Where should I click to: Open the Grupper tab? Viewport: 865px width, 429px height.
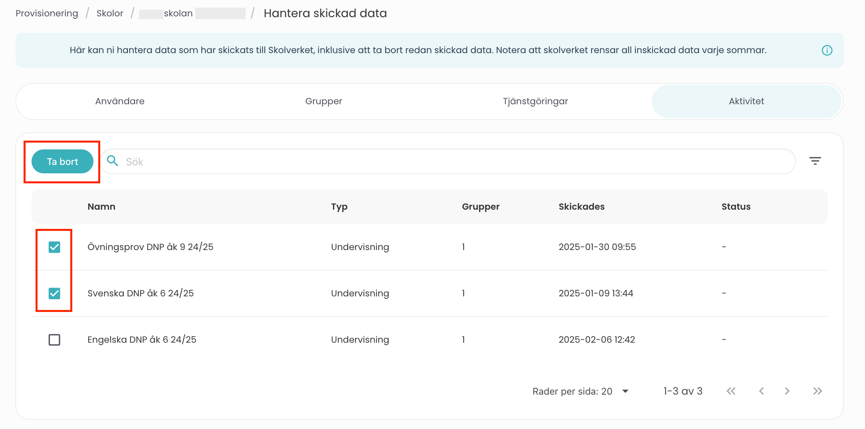[323, 101]
